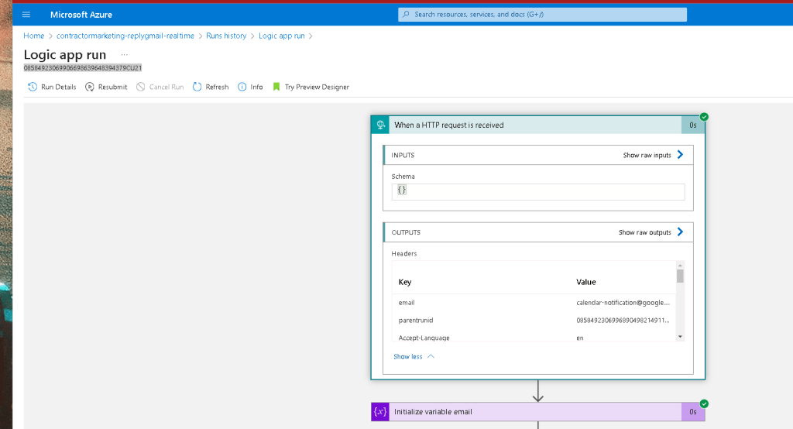Click the Logic app run breadcrumb
793x429 pixels.
point(282,36)
